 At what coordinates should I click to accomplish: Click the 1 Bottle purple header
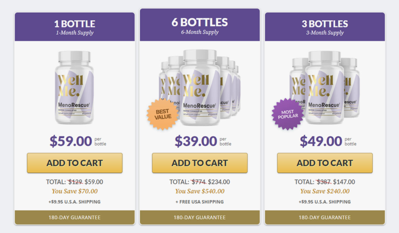click(x=74, y=27)
